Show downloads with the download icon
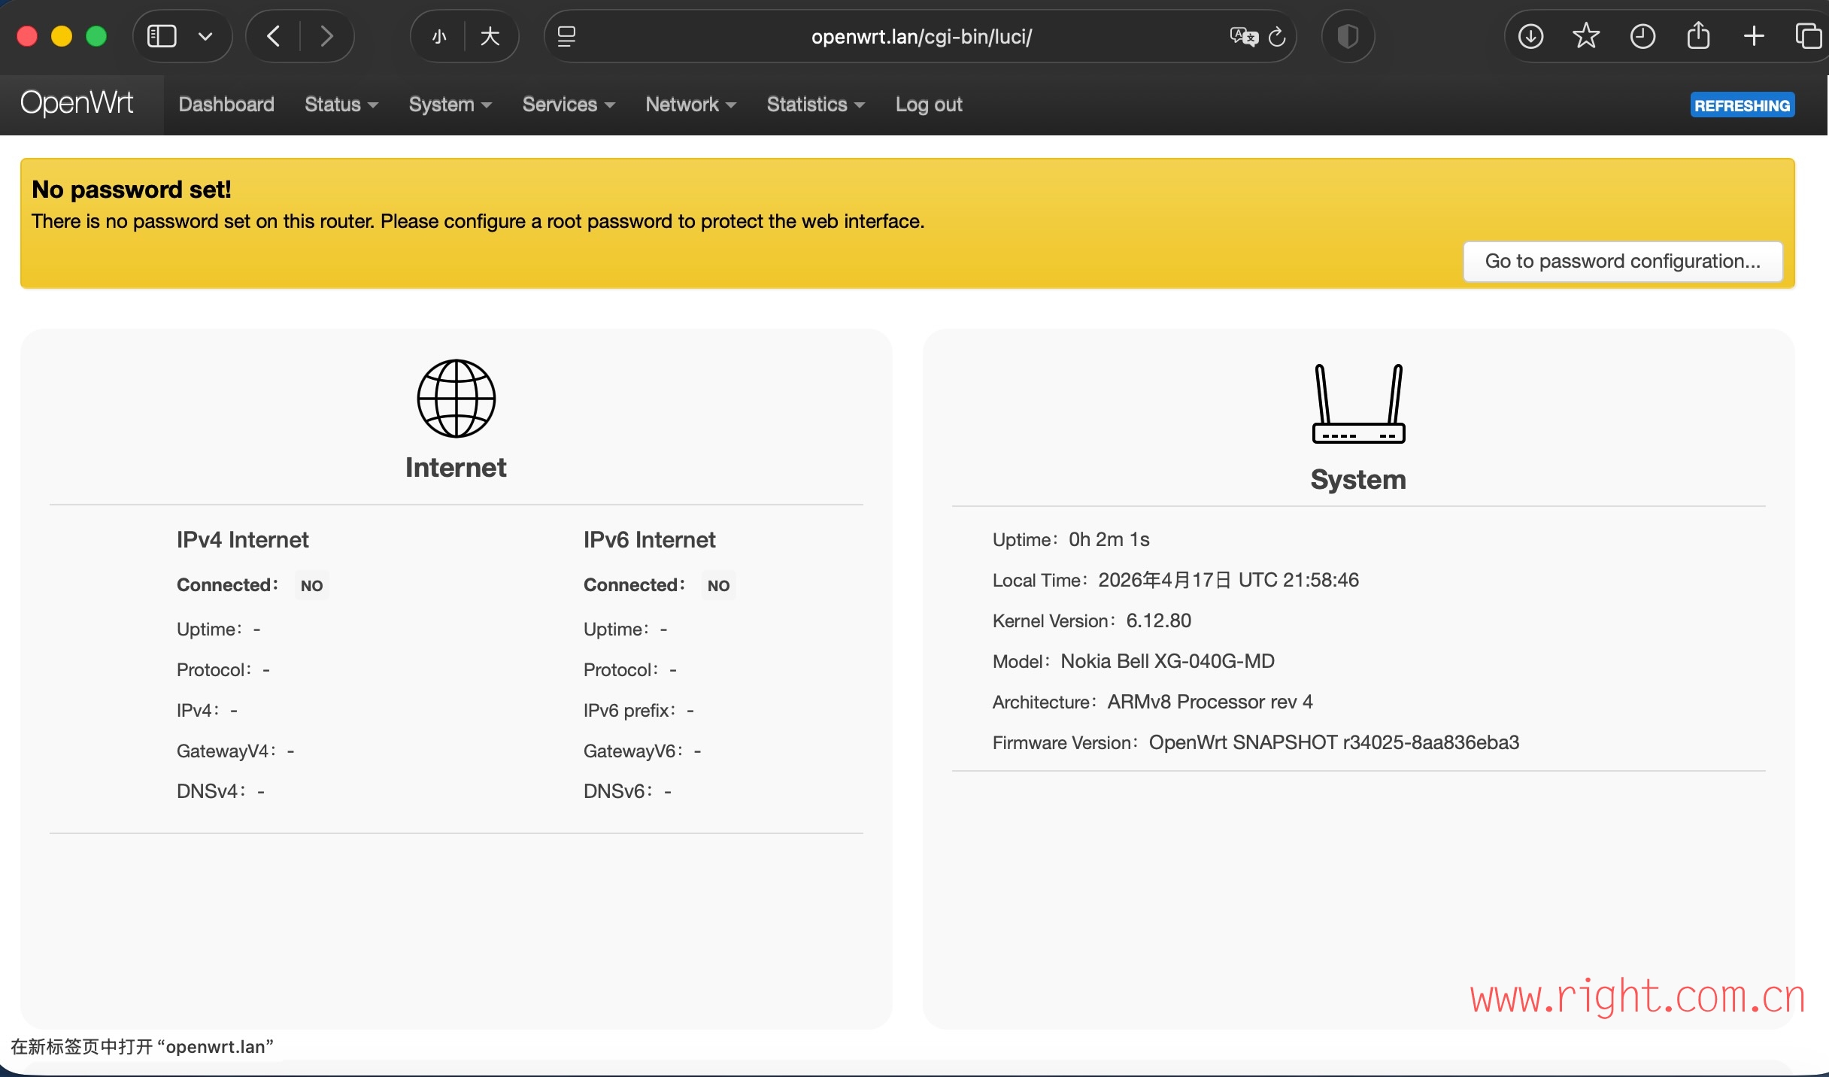 pos(1530,36)
